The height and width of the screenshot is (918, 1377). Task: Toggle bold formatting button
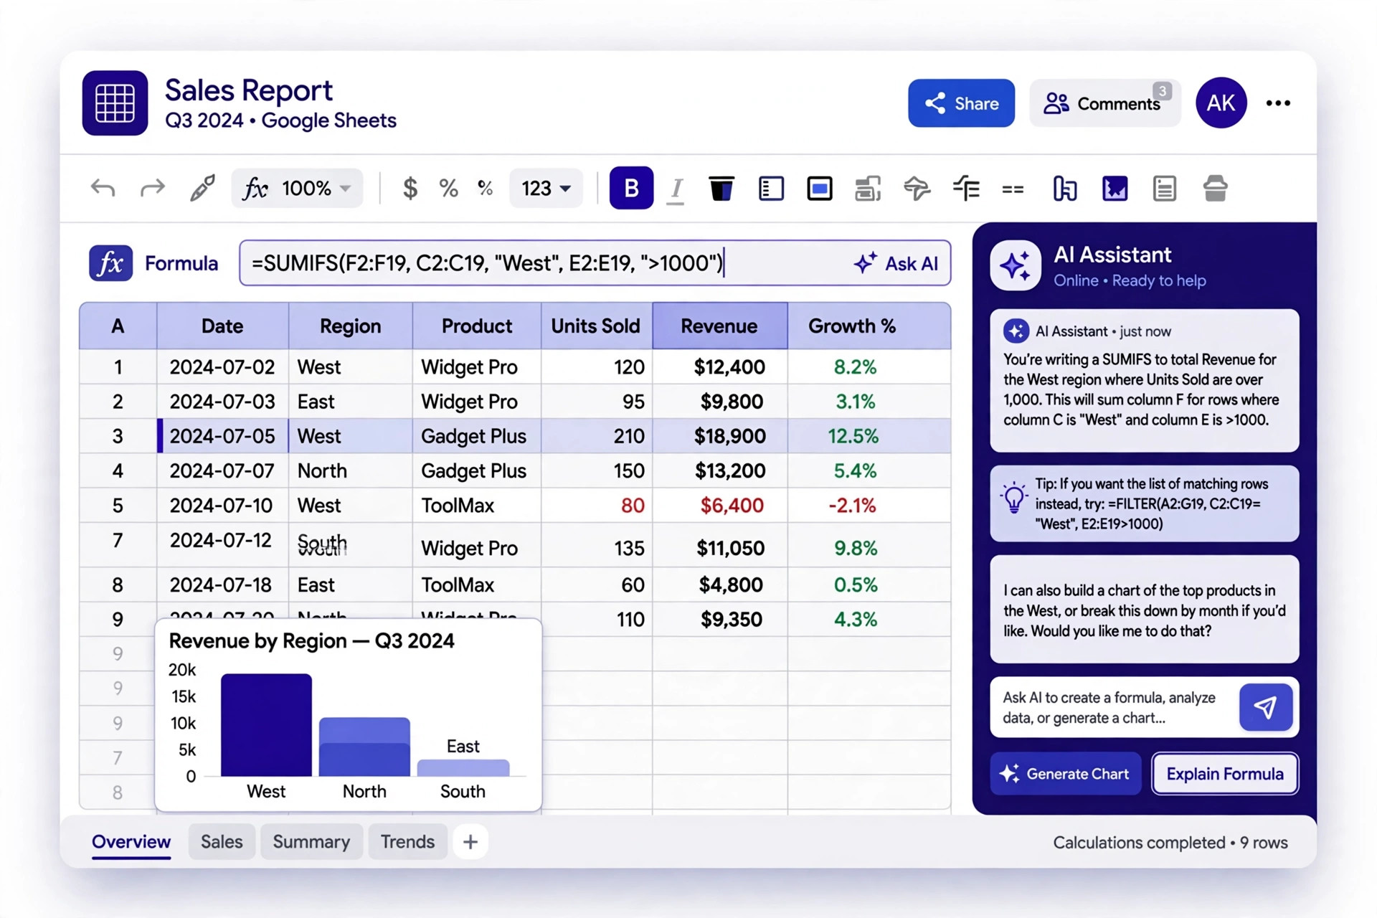631,188
